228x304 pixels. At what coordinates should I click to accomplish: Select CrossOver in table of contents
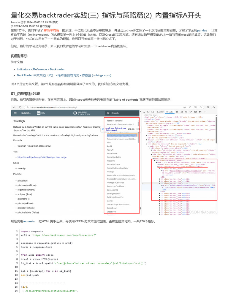click(x=112, y=212)
